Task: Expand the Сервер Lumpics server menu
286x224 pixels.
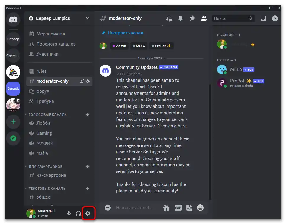Action: tap(59, 18)
